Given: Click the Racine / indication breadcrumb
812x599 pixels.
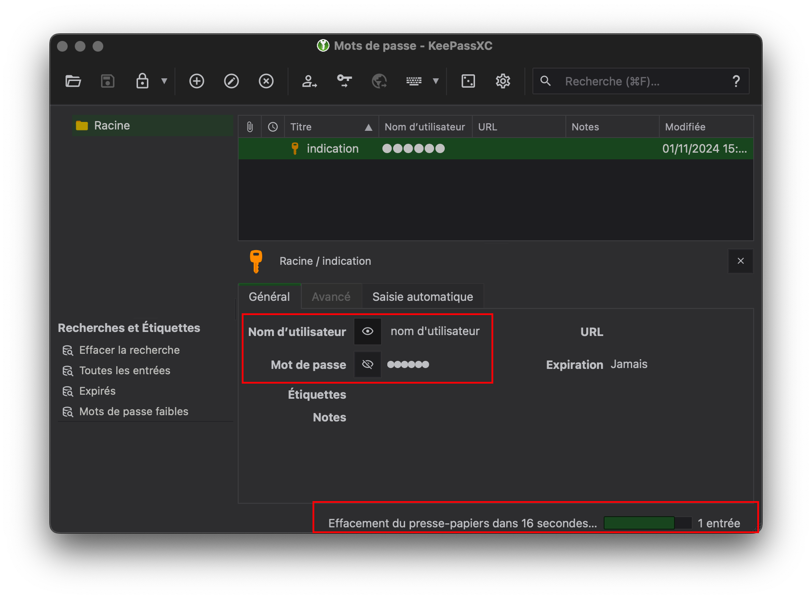Looking at the screenshot, I should [x=325, y=261].
